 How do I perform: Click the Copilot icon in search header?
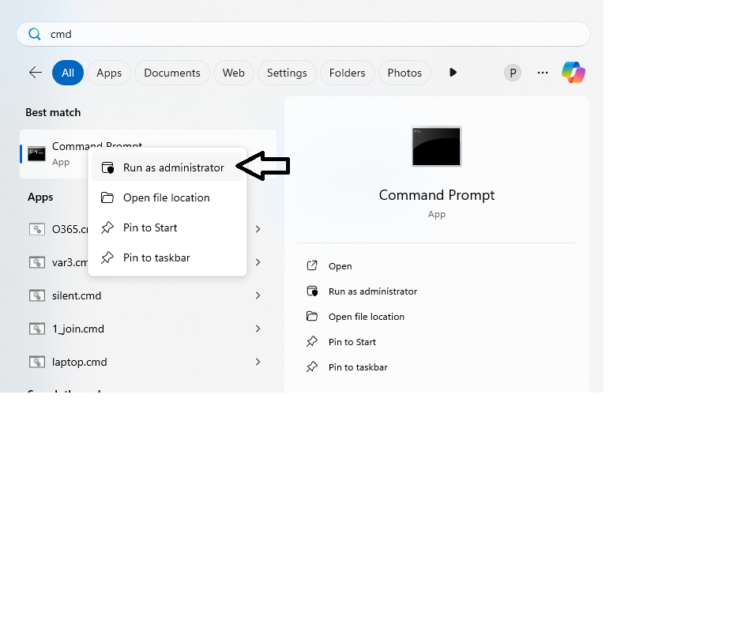[x=574, y=73]
